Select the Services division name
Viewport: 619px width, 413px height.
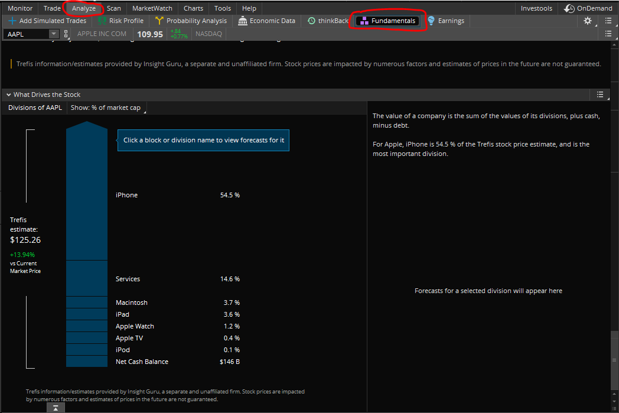[128, 279]
